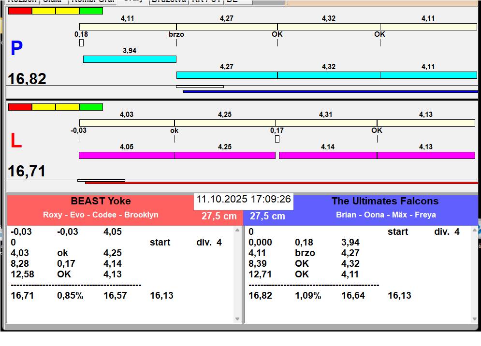Click the BEAST Yoke team header
This screenshot has width=481, height=346.
[101, 202]
